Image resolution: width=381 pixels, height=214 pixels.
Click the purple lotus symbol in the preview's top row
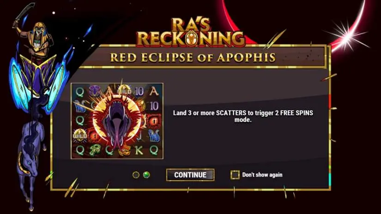tap(94, 91)
